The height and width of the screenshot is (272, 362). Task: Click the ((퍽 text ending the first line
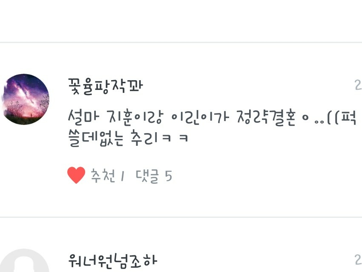pos(342,118)
